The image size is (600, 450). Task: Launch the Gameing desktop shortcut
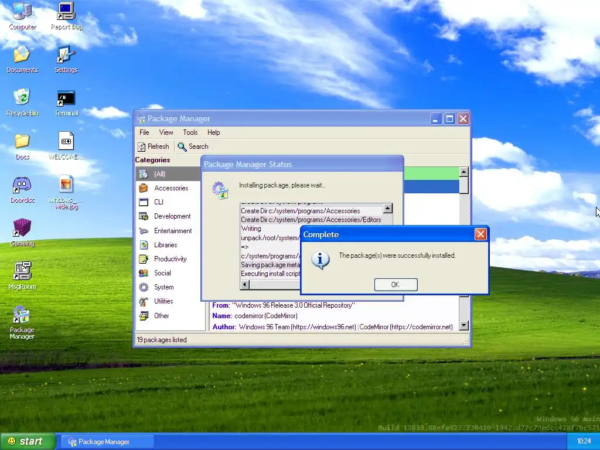click(22, 233)
